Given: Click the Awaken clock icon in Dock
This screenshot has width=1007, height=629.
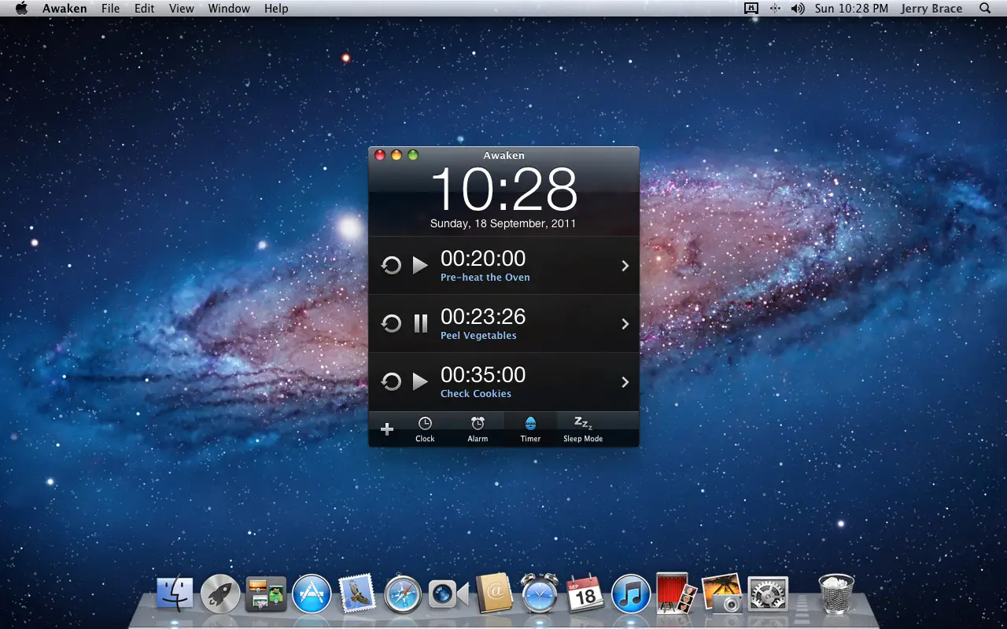Looking at the screenshot, I should click(540, 594).
